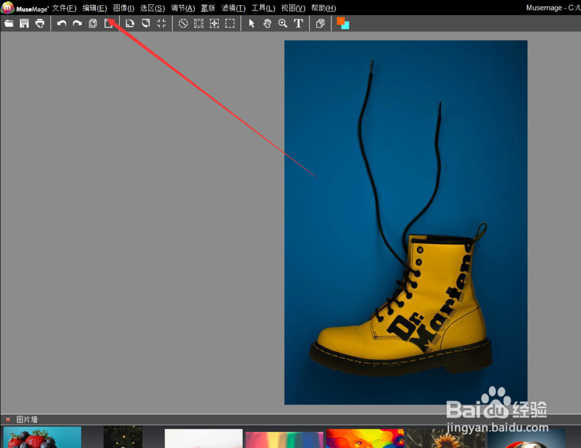Click the stacked layers icon in toolbar
Screen dimensions: 581x448
320,24
